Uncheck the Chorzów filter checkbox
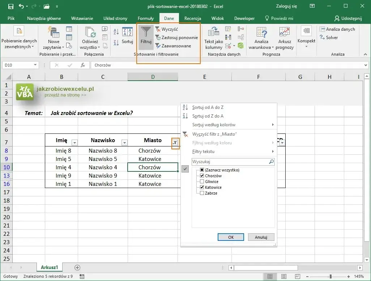 202,176
